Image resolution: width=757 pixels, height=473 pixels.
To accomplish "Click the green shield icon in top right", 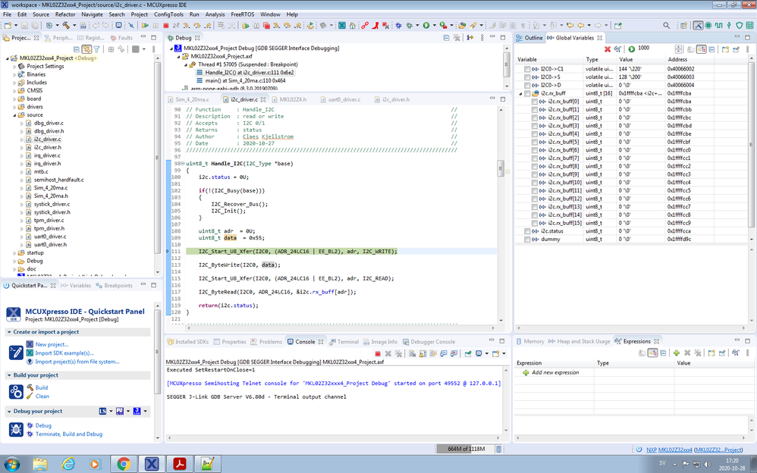I will tap(739, 25).
